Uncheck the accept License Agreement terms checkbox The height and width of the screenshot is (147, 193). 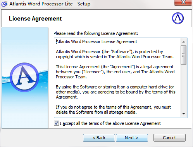pyautogui.click(x=56, y=123)
